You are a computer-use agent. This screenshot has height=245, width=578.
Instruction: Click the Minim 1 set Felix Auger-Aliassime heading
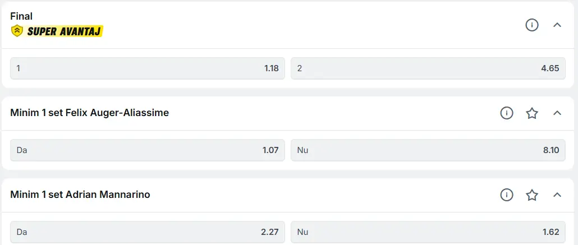90,113
